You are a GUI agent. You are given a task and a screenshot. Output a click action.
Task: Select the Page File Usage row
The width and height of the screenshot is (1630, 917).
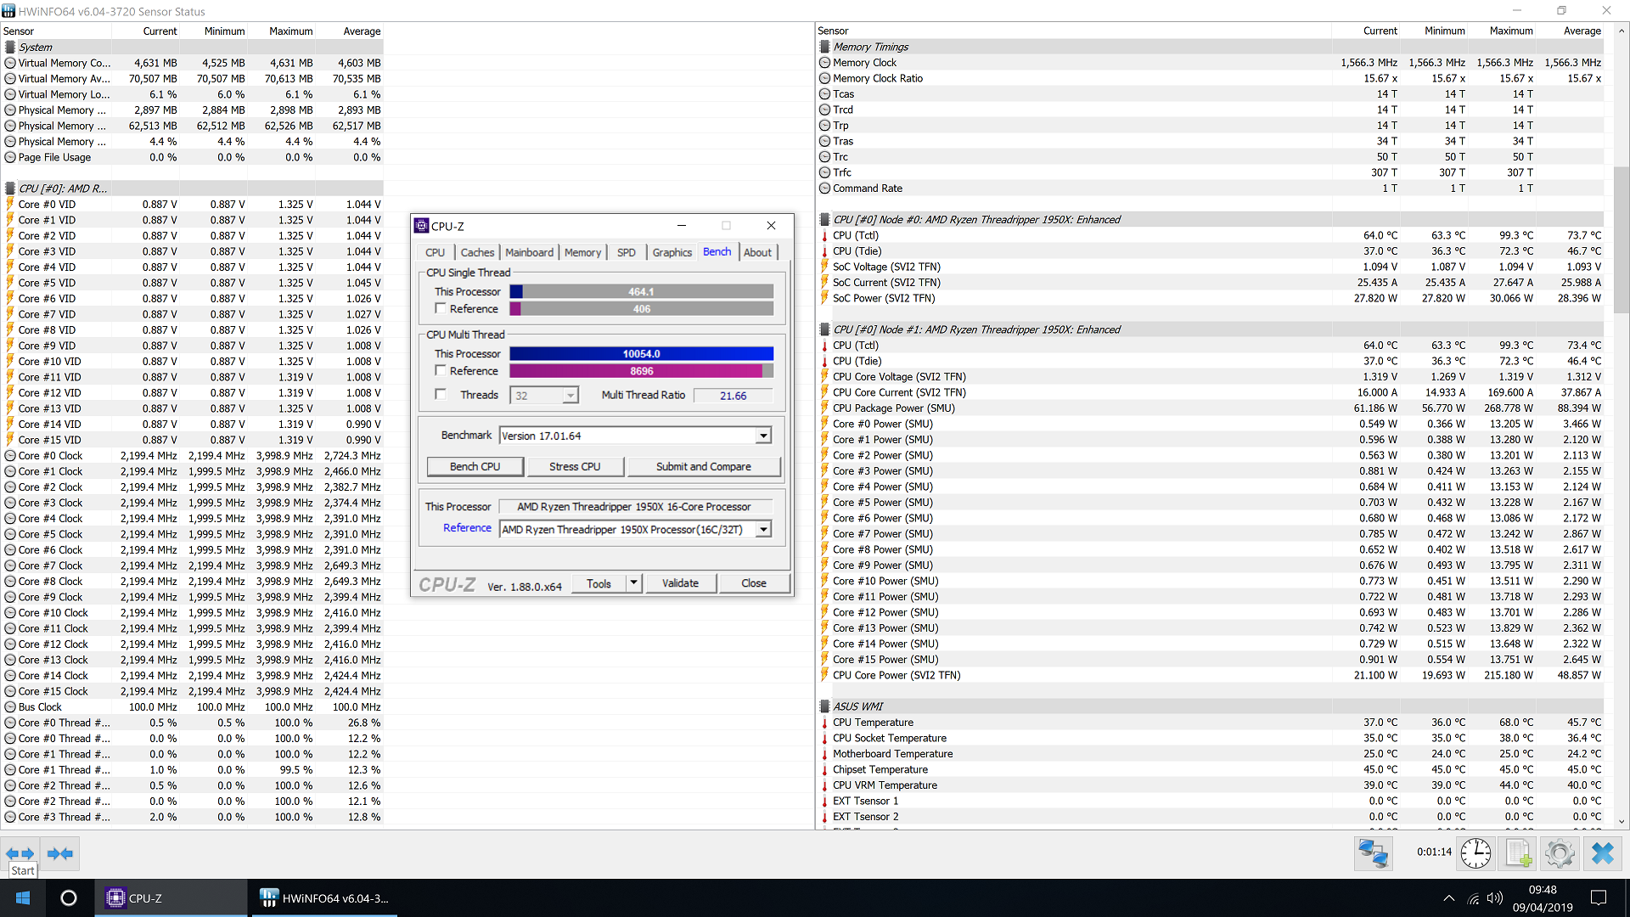[x=193, y=158]
